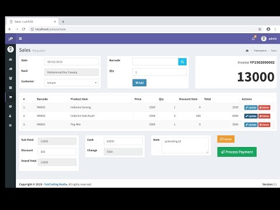Click the Add to cart button
This screenshot has width=280, height=210.
[x=139, y=83]
